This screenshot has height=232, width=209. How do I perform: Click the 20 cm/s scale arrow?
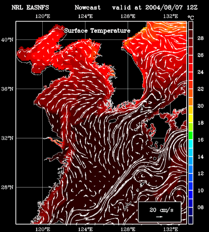tap(159, 217)
